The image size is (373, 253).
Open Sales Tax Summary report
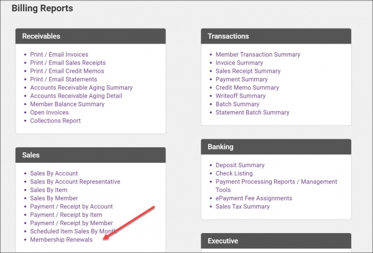tap(242, 206)
